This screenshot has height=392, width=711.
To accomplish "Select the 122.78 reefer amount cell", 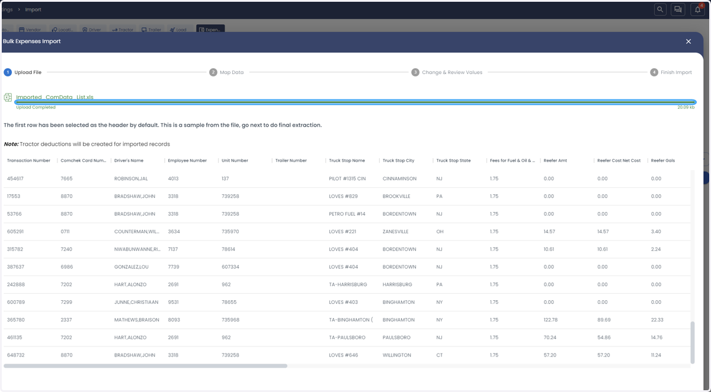I will click(550, 320).
